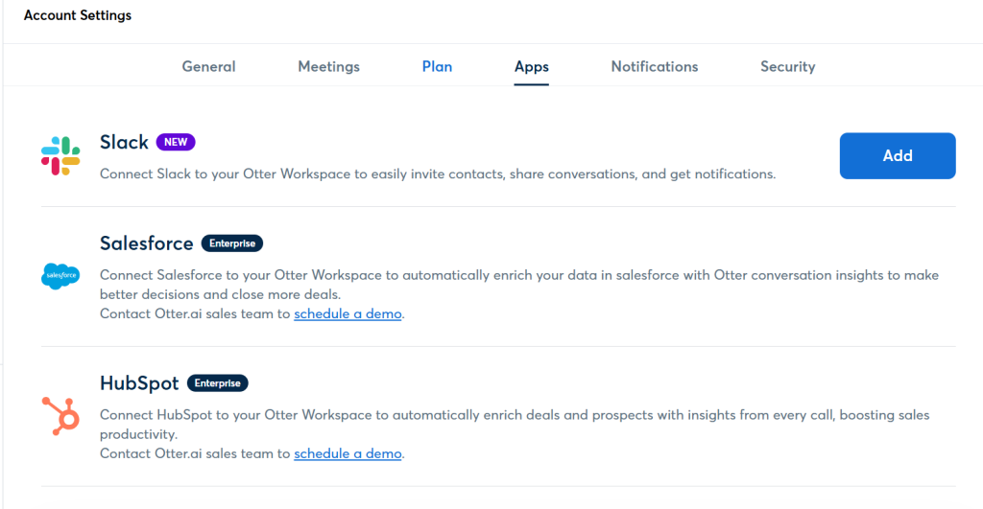Screen dimensions: 983x509
Task: Click the Salesforce app heading
Action: (146, 243)
